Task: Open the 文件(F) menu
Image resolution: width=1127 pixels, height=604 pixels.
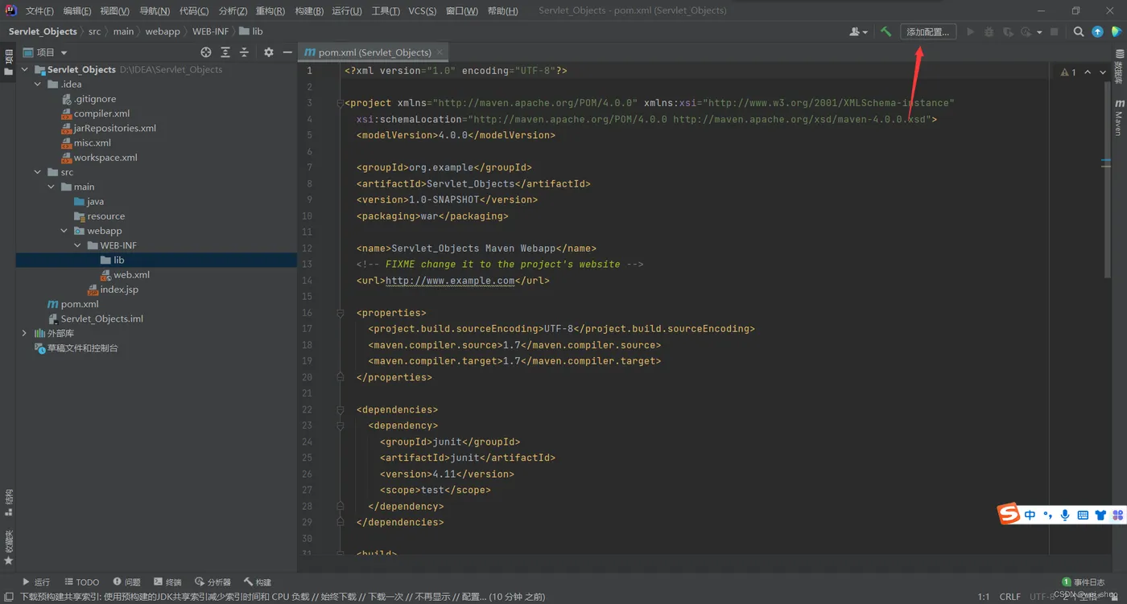Action: 39,10
